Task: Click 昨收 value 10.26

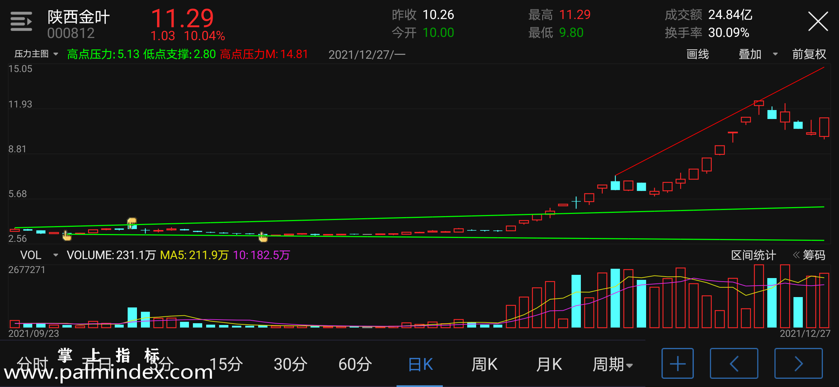Action: (x=438, y=15)
